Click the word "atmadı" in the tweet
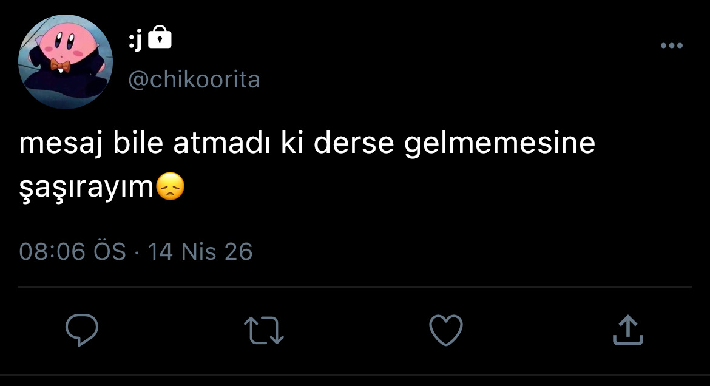Screen dimensions: 710x386 point(221,143)
